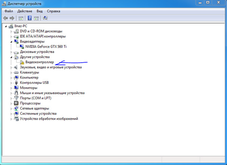Click the imaging devices camera icon
Screen dimensions: 227x165
[x=16, y=119]
